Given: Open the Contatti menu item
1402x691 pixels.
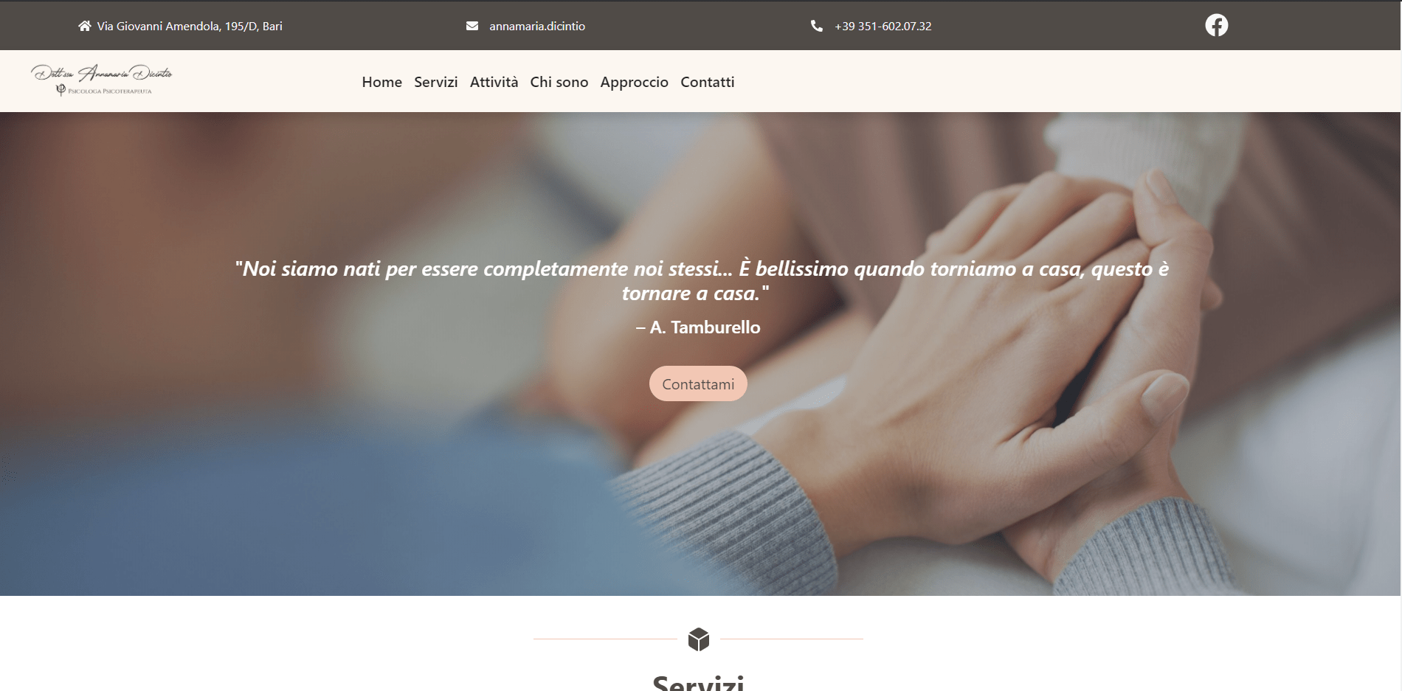Looking at the screenshot, I should pos(707,82).
